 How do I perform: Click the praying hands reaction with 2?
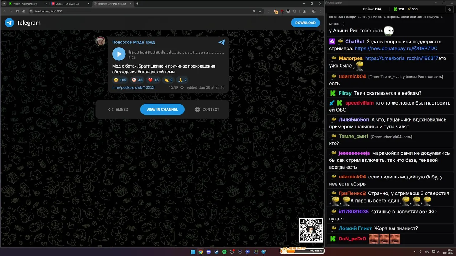point(182,80)
